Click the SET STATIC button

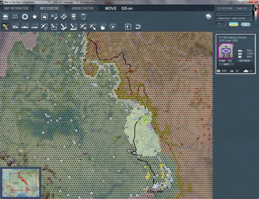click(245, 61)
